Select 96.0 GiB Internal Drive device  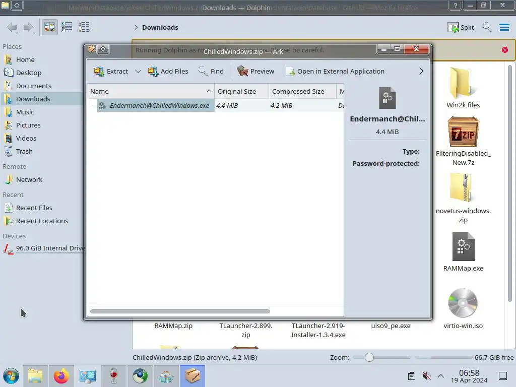coord(43,248)
